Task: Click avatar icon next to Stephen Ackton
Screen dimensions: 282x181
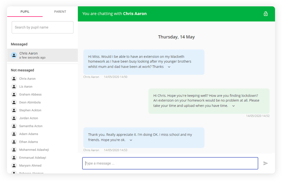Action: [14, 110]
